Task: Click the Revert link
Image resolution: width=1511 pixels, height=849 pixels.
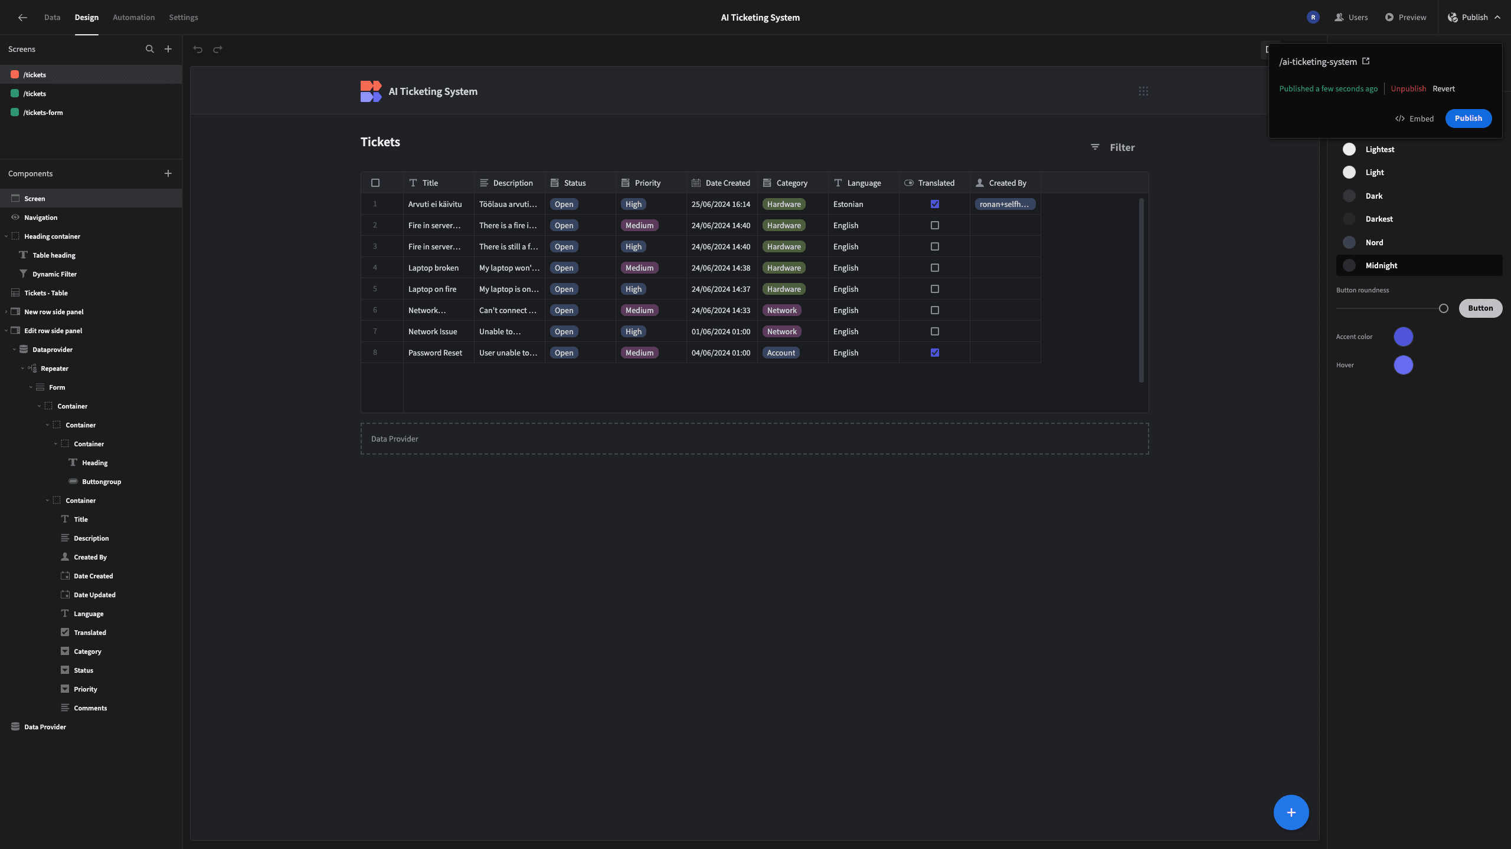Action: (1444, 89)
